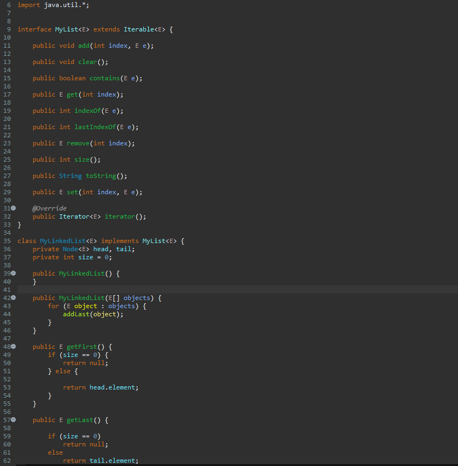Viewport: 458px width, 466px height.
Task: Collapse the array constructor fold marker at line 42
Action: pyautogui.click(x=14, y=297)
